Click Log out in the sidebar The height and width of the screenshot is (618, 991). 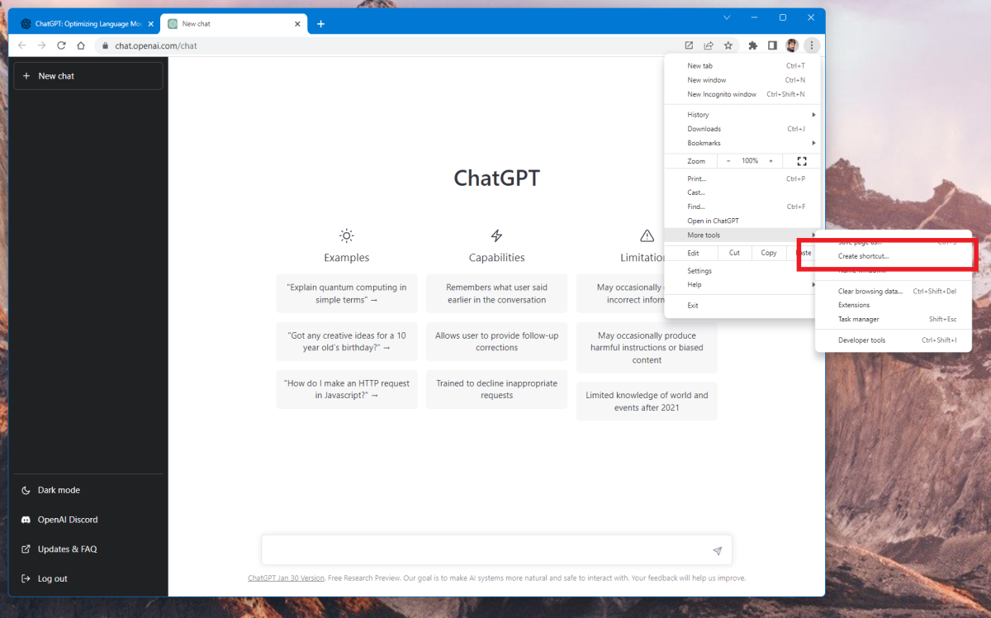tap(89, 578)
